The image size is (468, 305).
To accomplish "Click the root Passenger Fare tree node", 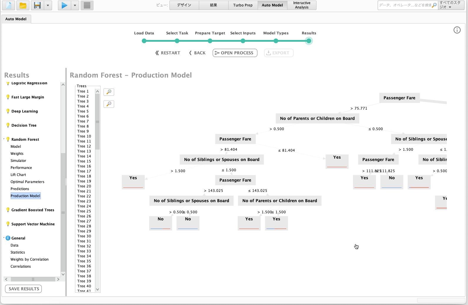I will (399, 98).
